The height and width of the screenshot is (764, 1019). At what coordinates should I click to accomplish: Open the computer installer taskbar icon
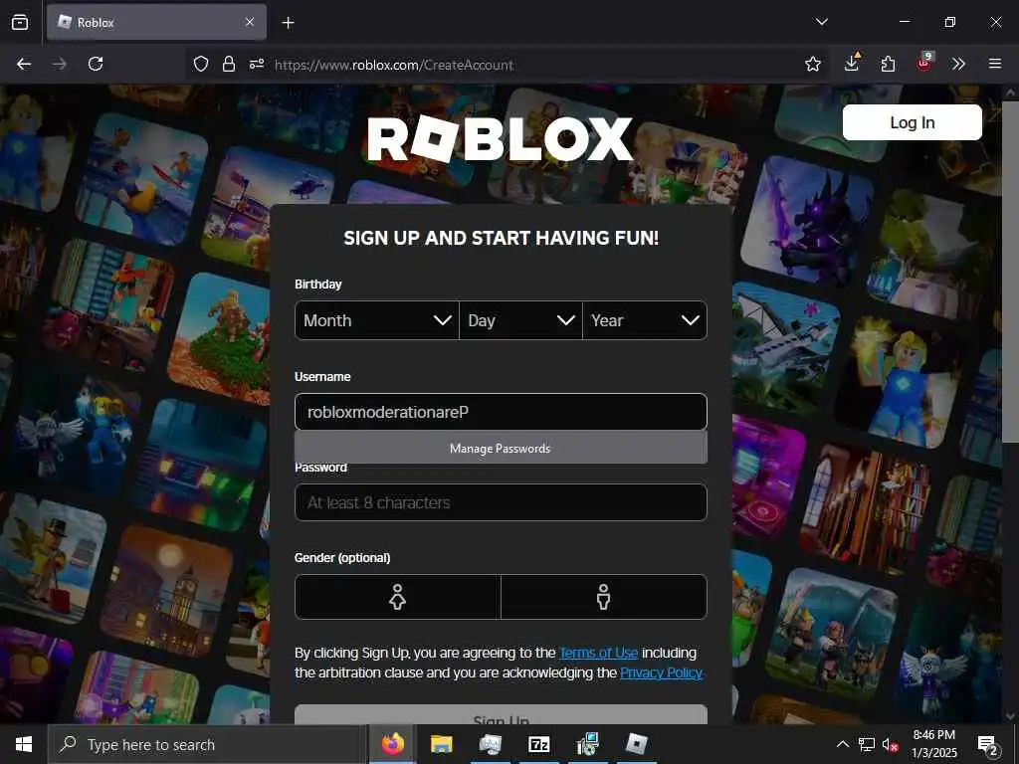[x=587, y=744]
